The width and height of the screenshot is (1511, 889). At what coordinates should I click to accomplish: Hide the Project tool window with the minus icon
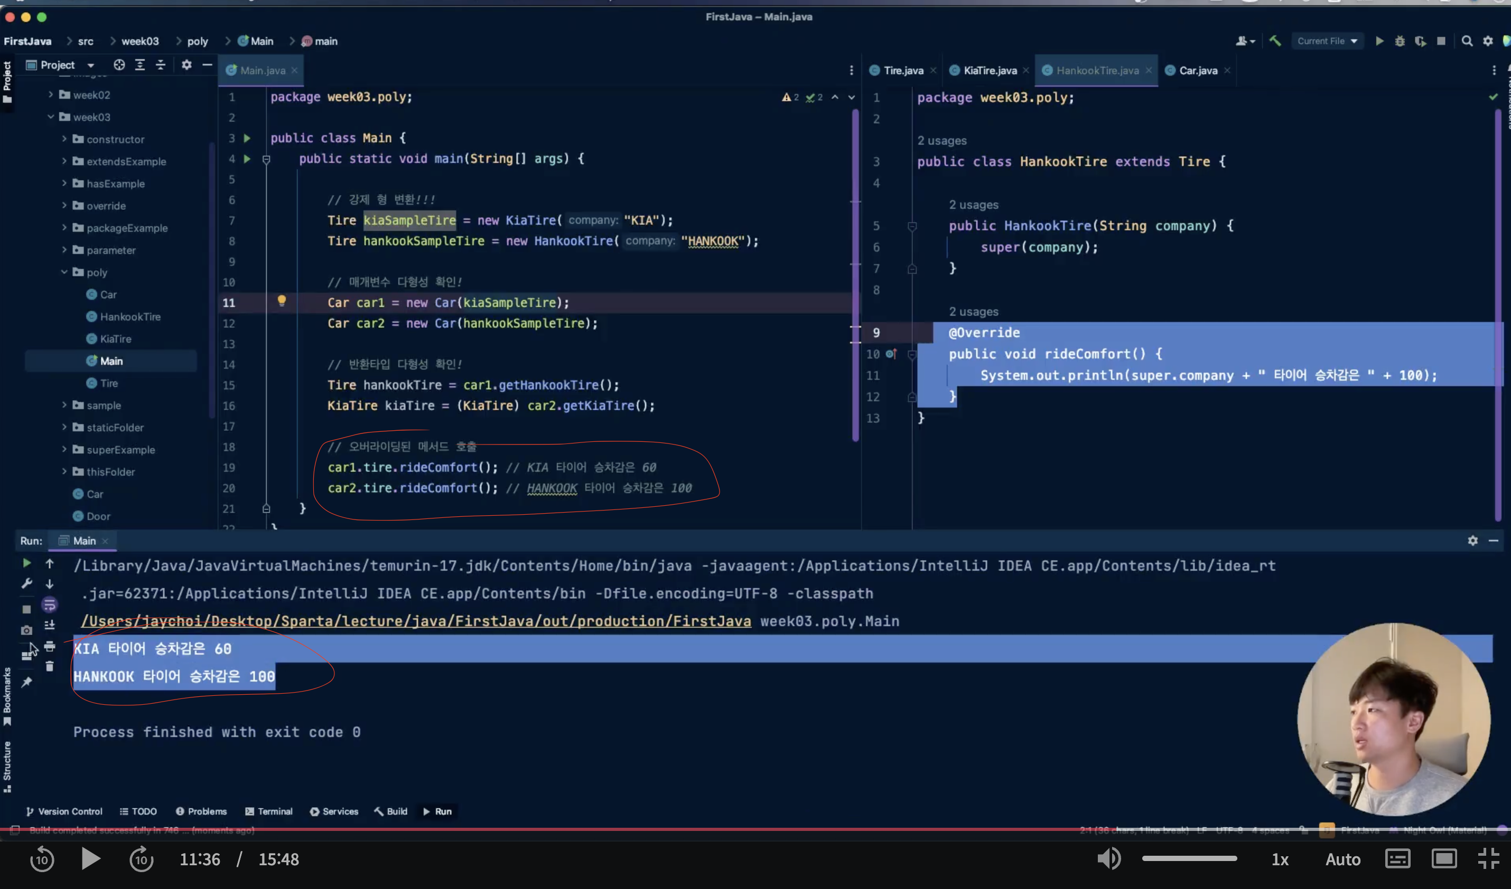pyautogui.click(x=207, y=65)
